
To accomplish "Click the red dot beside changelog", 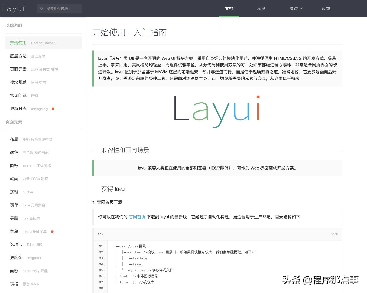I will coord(53,109).
